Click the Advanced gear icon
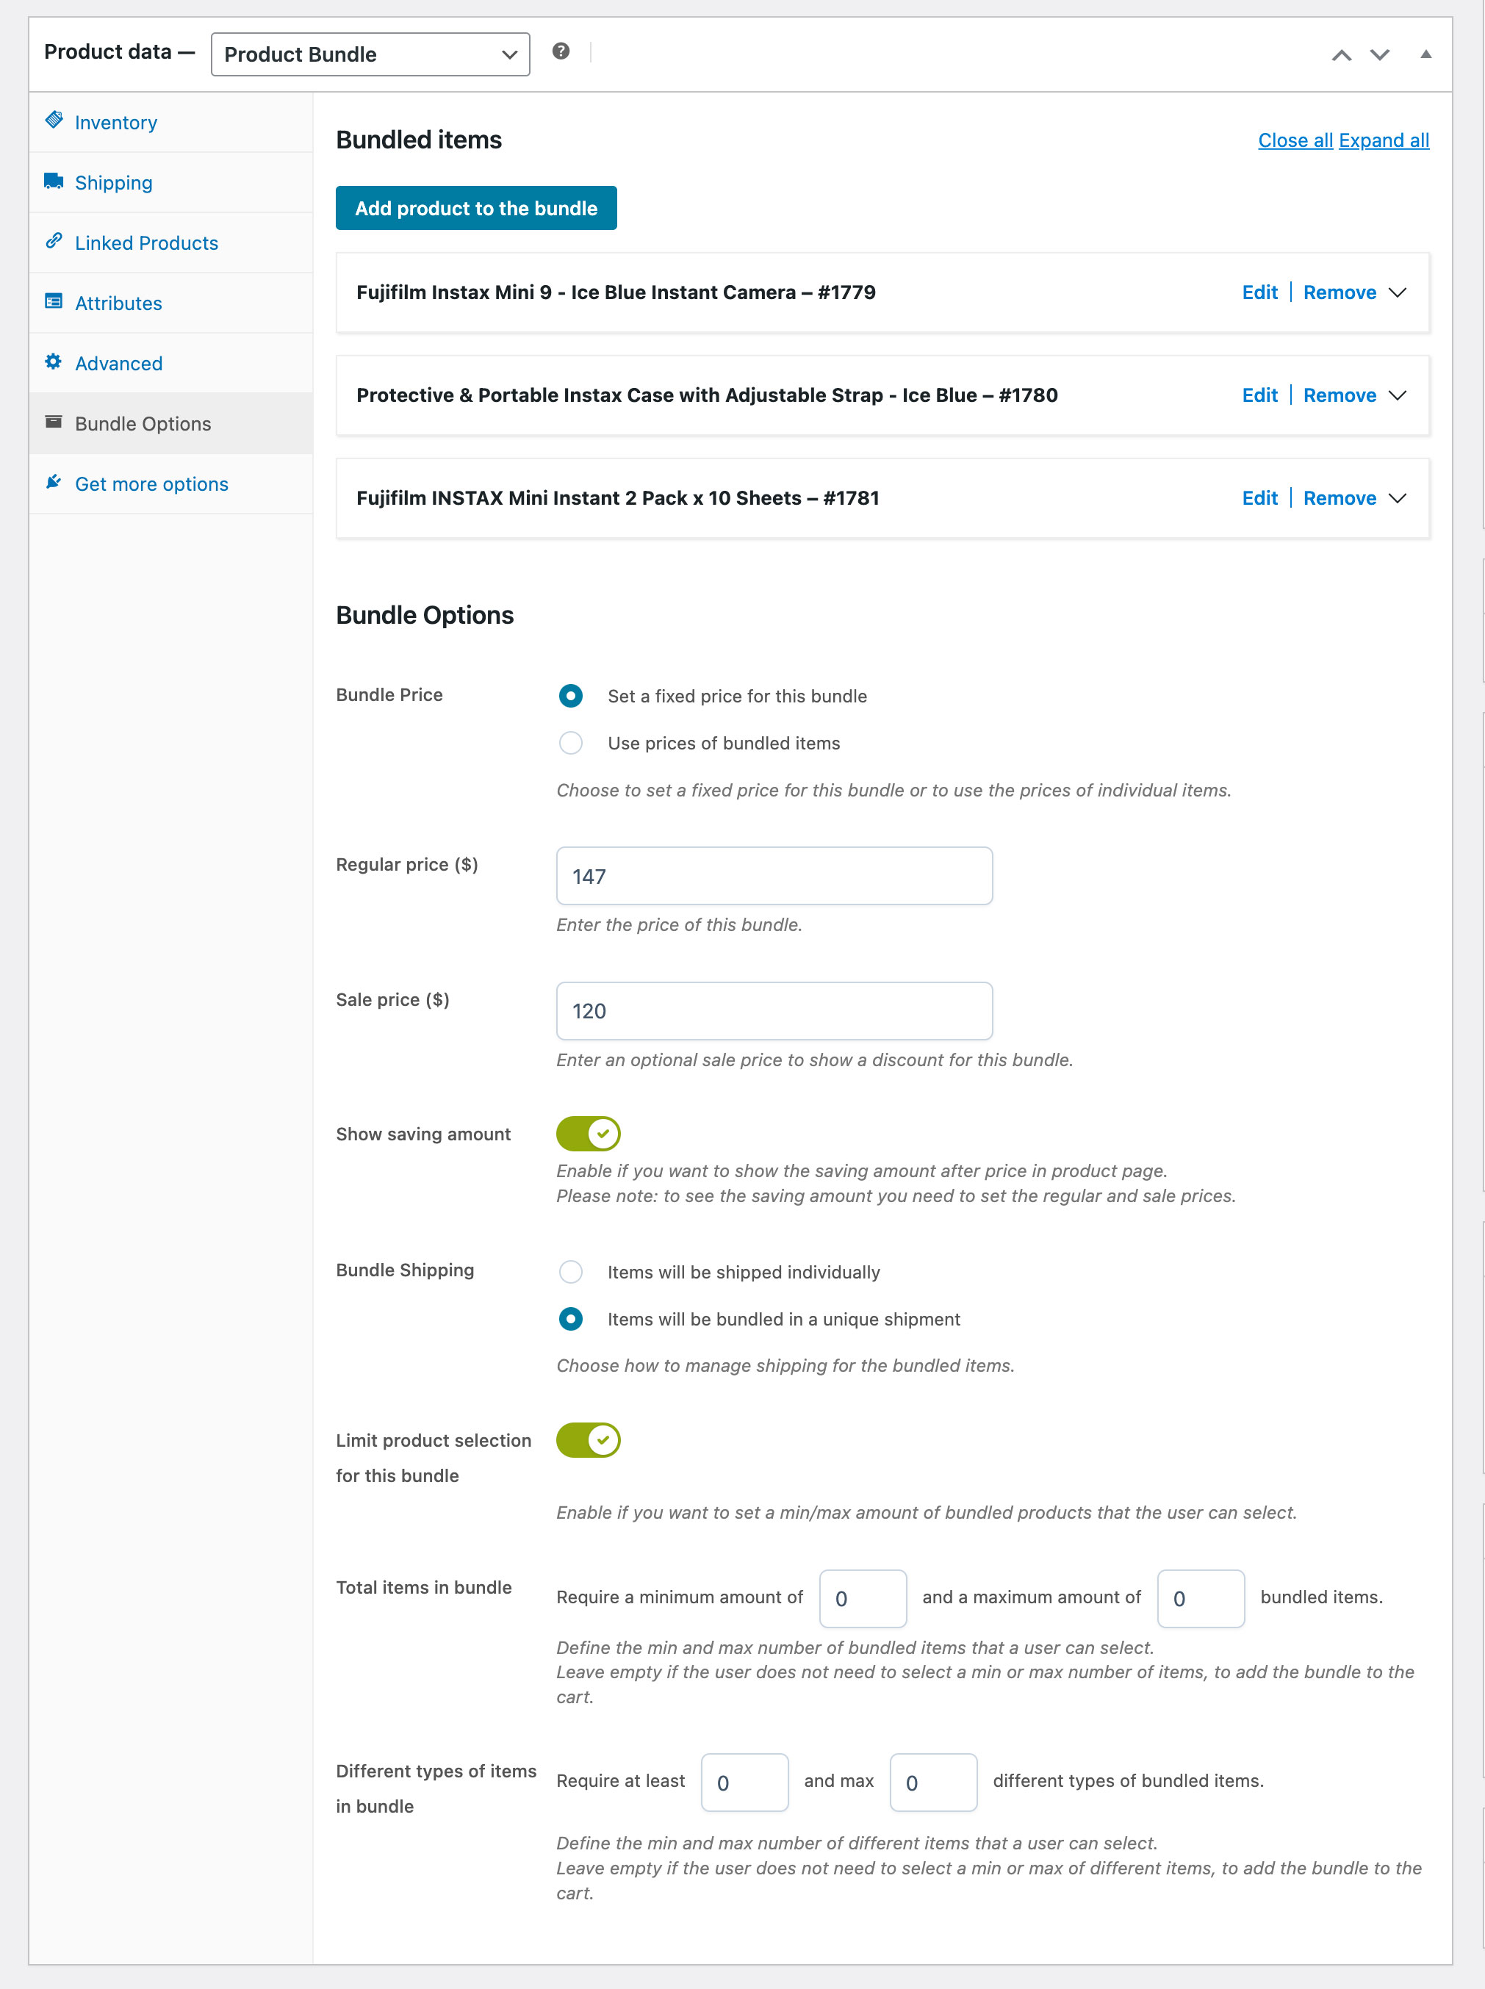Image resolution: width=1485 pixels, height=1989 pixels. click(54, 362)
